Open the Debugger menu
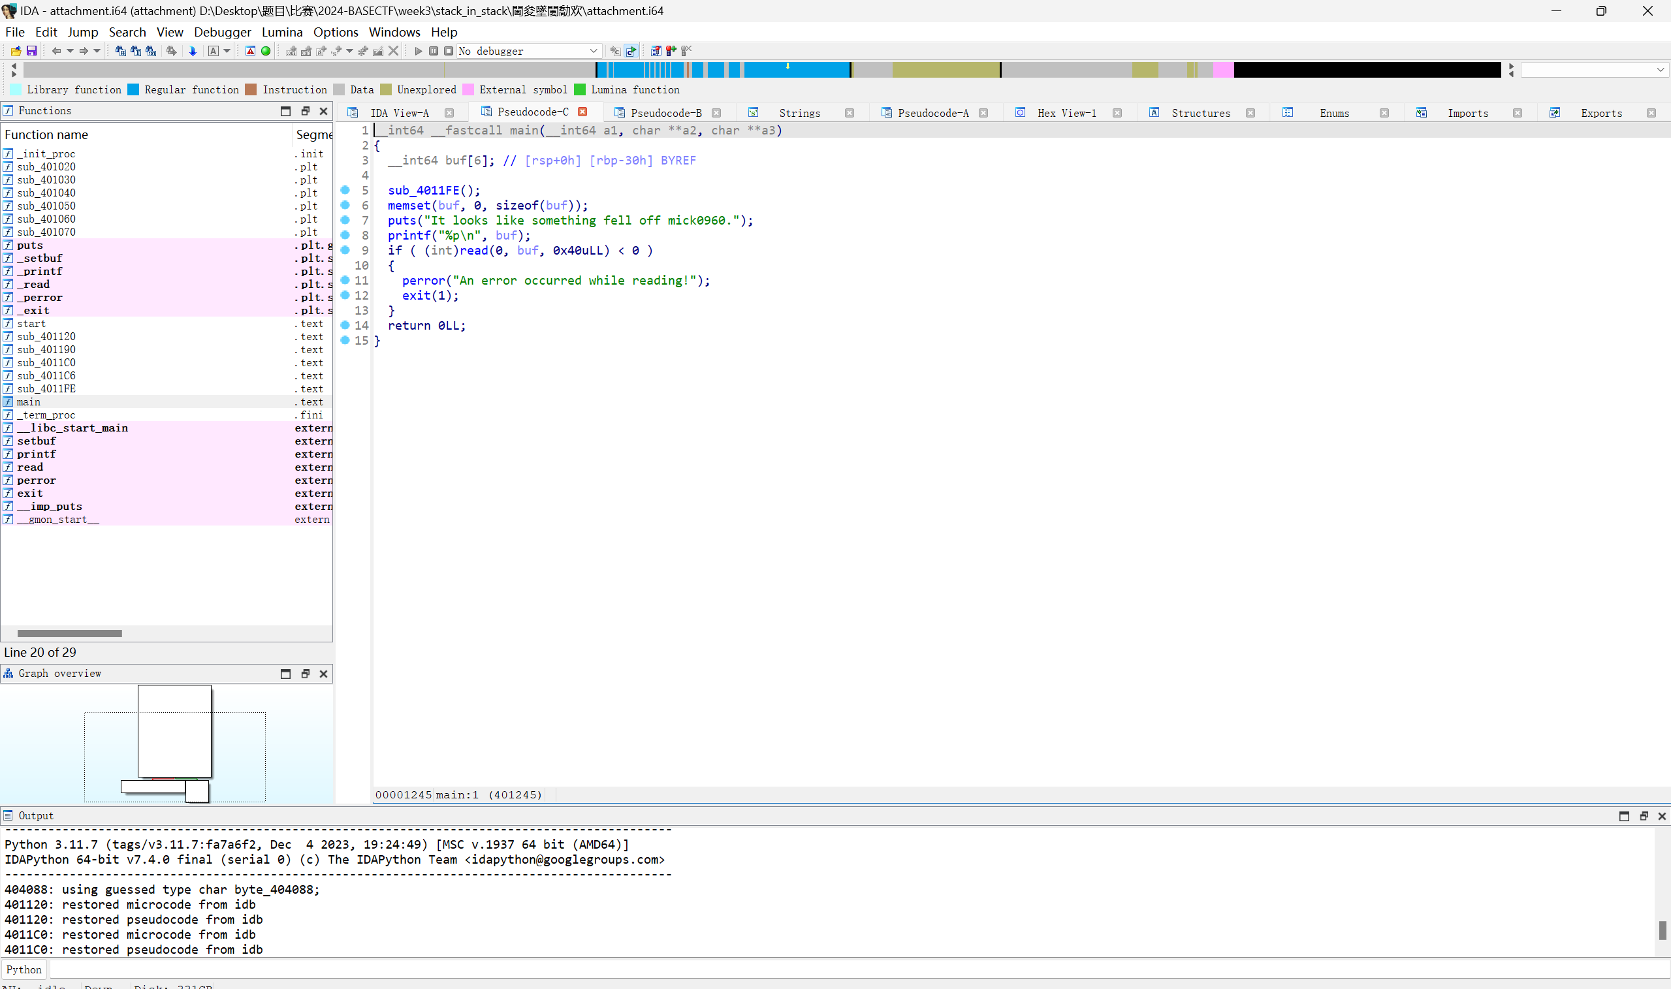 click(x=222, y=32)
